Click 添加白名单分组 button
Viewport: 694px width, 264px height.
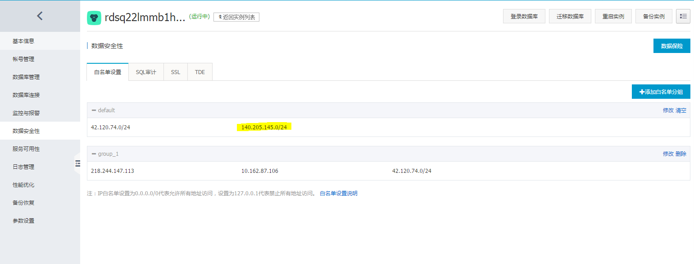coord(661,92)
